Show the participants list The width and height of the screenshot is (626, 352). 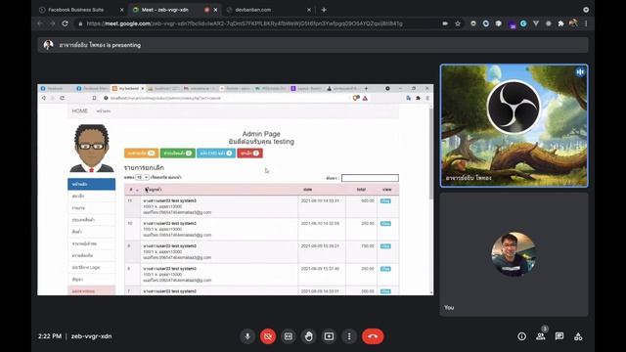click(541, 336)
